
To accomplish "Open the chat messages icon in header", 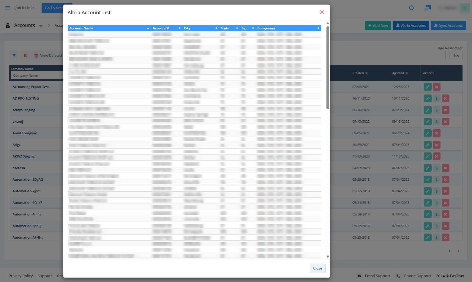I will click(428, 8).
